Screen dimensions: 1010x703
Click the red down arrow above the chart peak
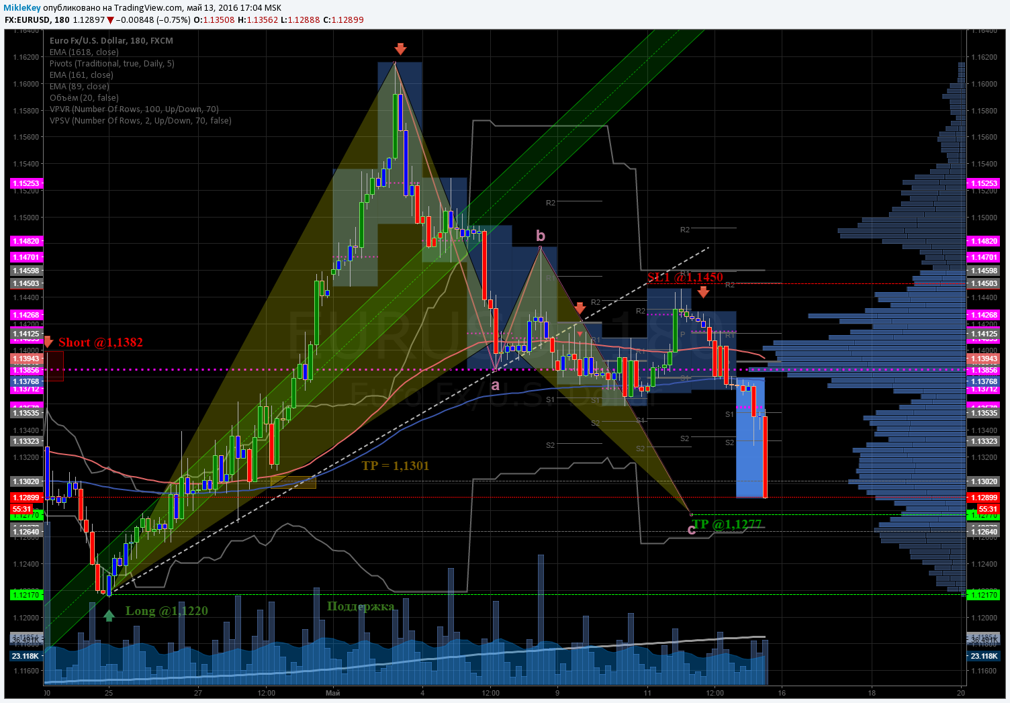coord(400,48)
